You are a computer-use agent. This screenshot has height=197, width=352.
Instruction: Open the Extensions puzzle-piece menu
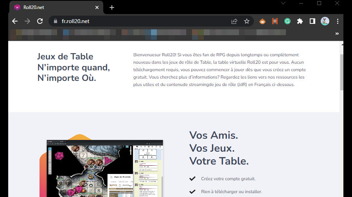point(300,21)
